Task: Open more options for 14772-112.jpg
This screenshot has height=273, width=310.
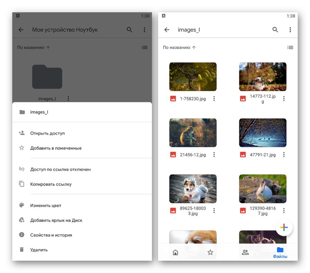Action: pos(284,99)
